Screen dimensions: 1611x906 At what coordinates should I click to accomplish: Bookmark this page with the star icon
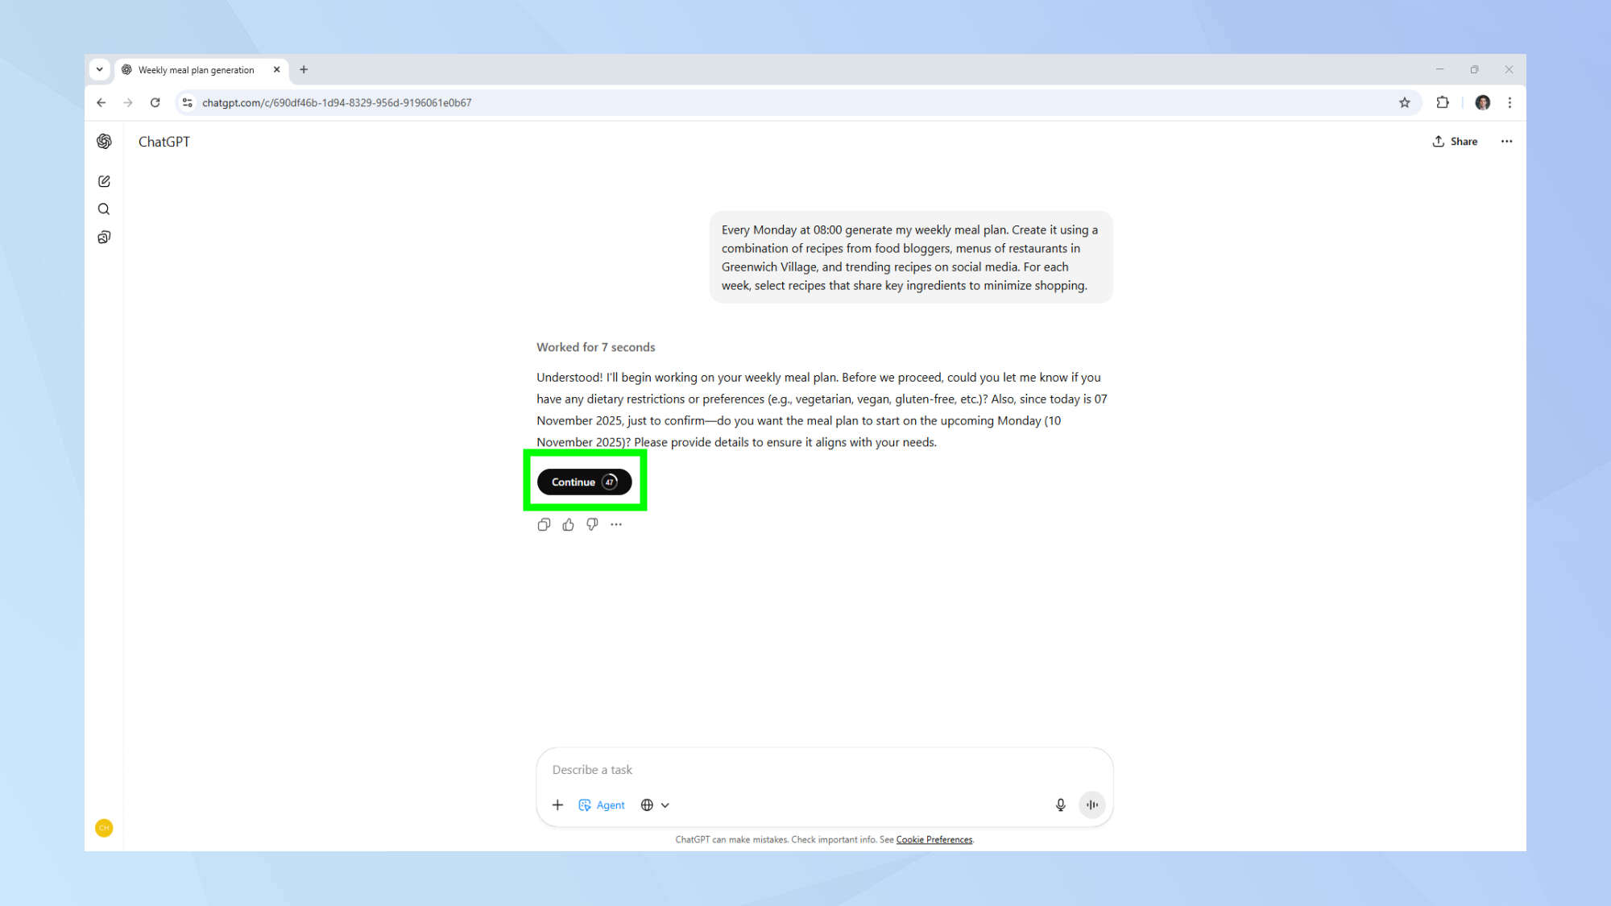point(1405,102)
